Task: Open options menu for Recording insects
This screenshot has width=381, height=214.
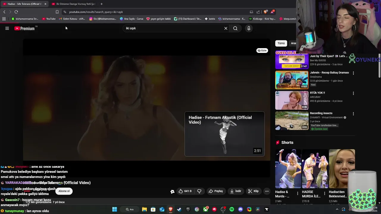Action: 353,114
